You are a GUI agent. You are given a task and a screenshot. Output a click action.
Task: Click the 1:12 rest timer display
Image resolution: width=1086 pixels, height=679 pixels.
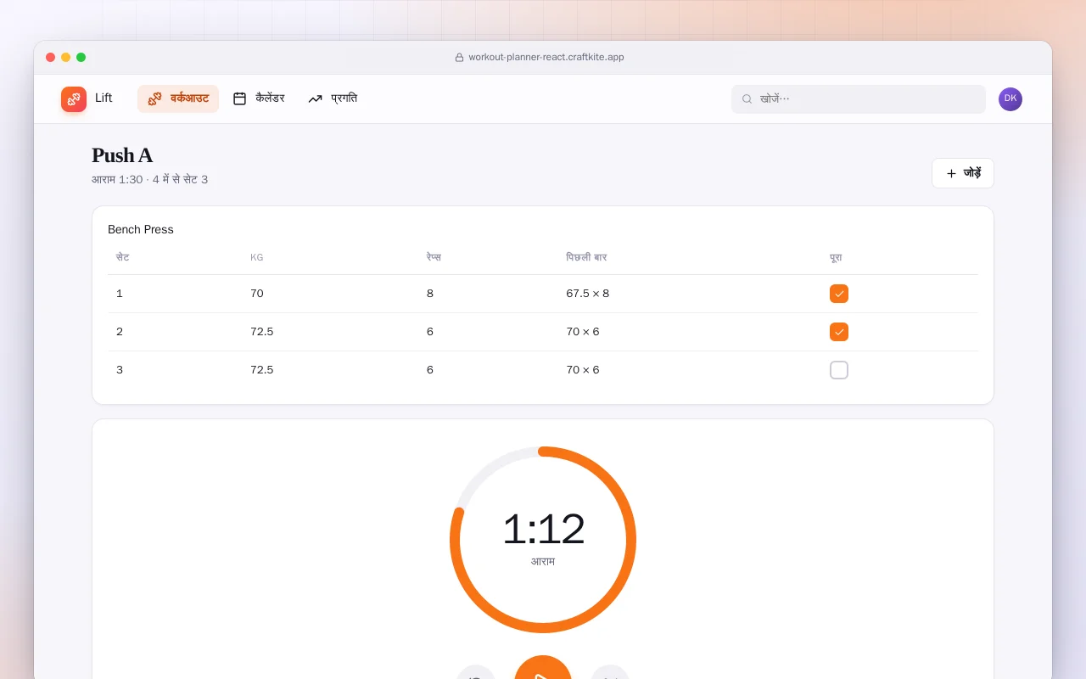pos(543,529)
